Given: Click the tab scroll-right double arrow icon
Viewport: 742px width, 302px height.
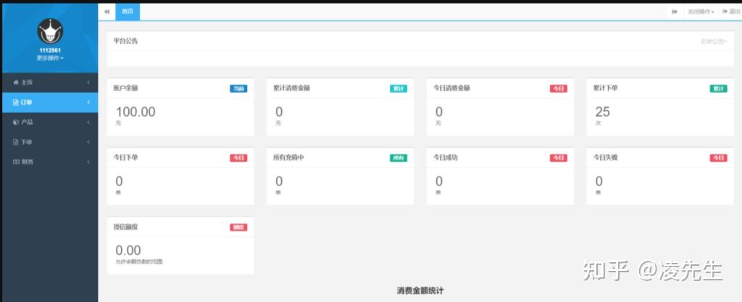Looking at the screenshot, I should [x=675, y=12].
